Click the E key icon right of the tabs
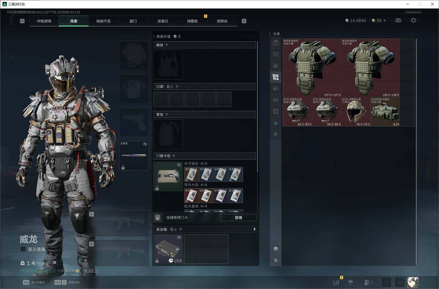Screen dimensions: 439x289 (x=244, y=21)
